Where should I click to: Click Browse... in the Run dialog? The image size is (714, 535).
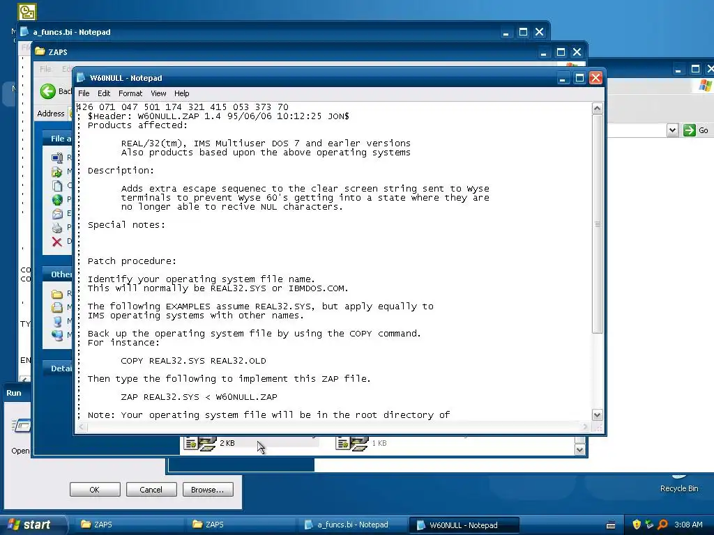click(208, 490)
